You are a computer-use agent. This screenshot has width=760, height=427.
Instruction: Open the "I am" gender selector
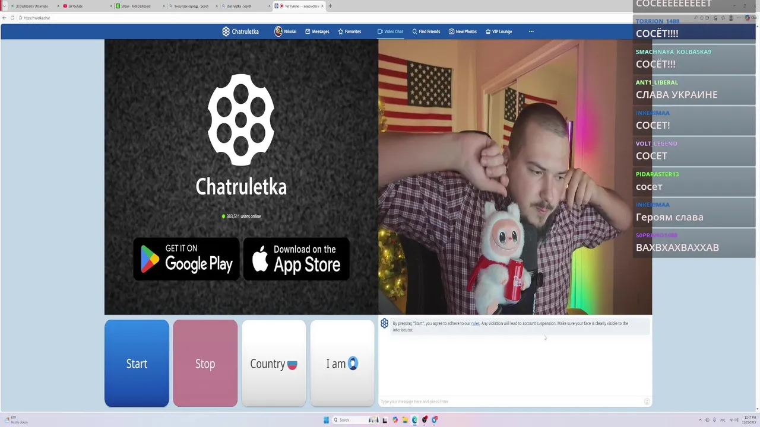343,364
